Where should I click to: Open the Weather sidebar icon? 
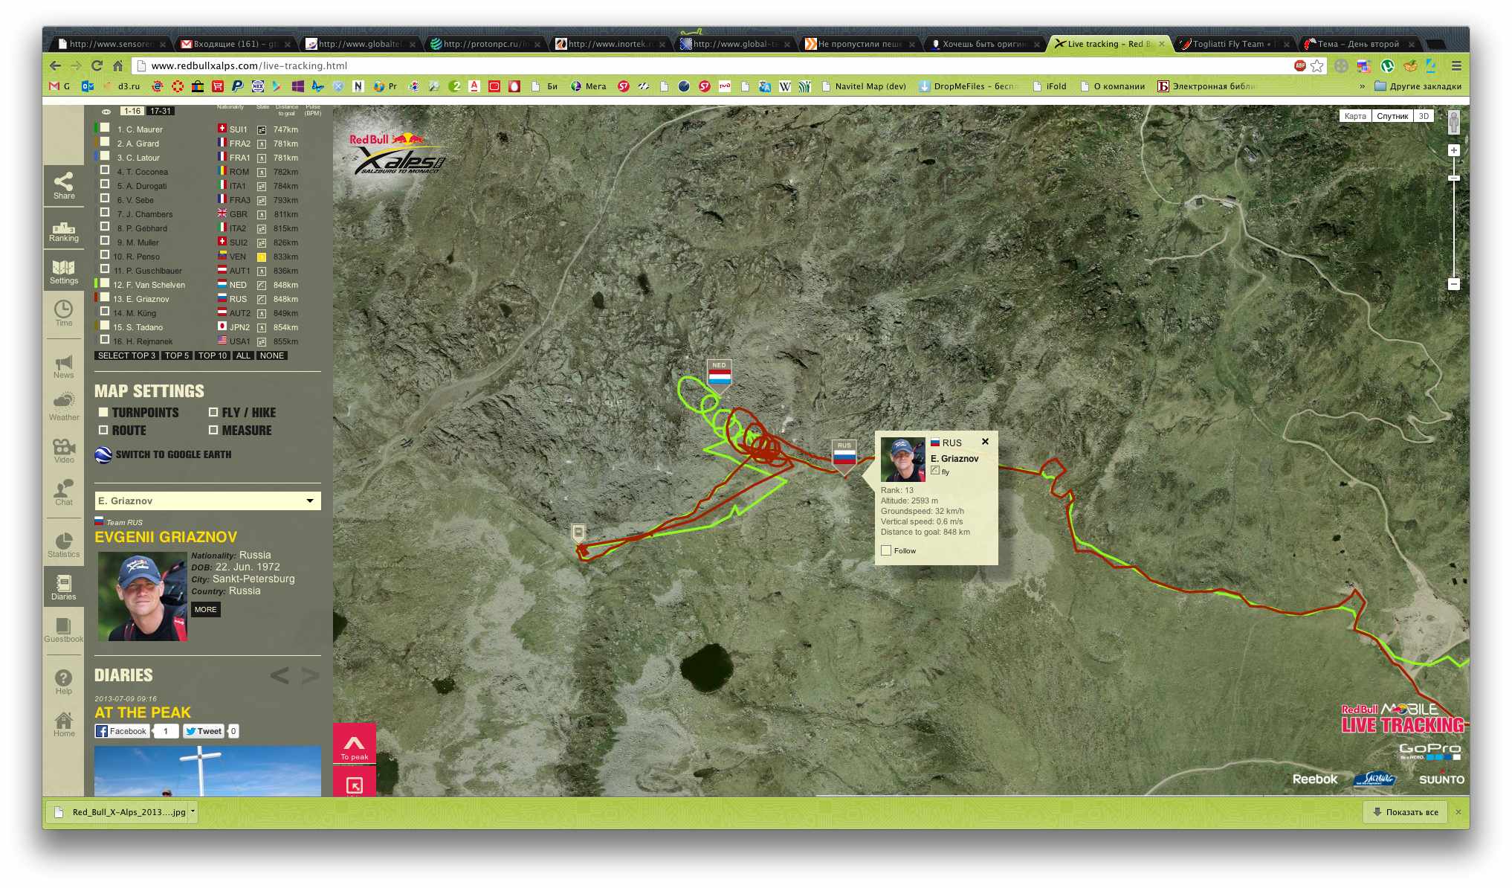click(x=63, y=406)
